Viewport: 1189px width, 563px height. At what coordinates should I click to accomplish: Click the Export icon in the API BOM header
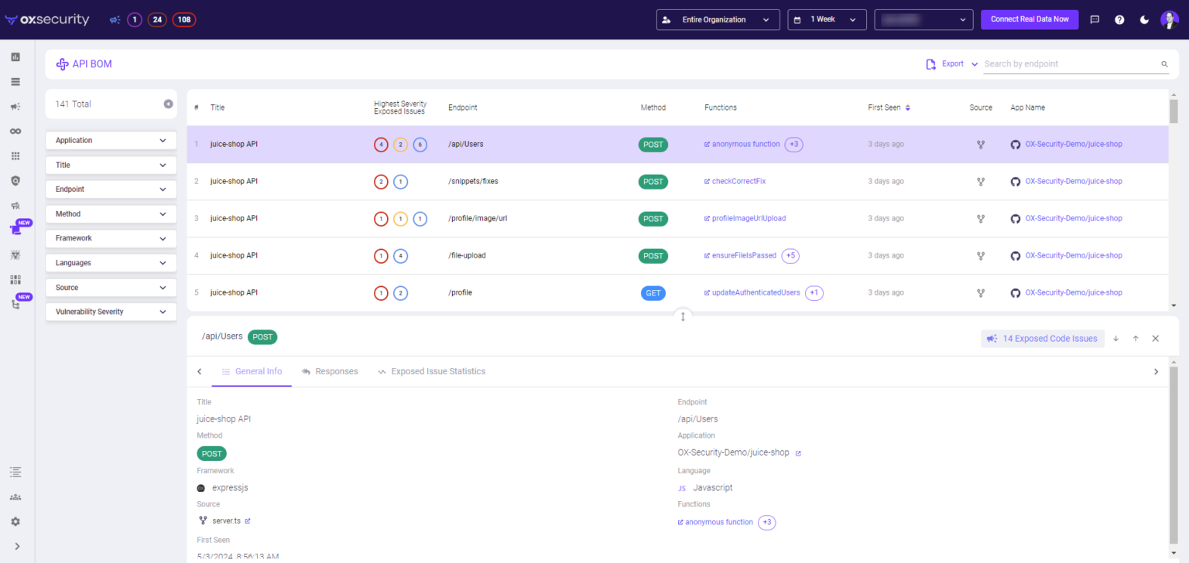930,63
